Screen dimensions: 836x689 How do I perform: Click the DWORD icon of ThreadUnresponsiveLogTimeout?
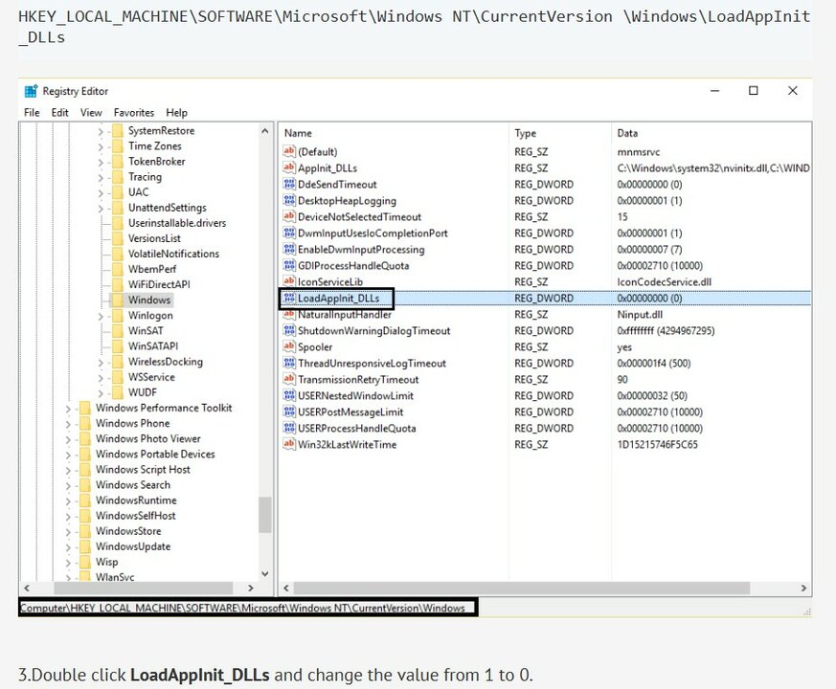tap(289, 363)
